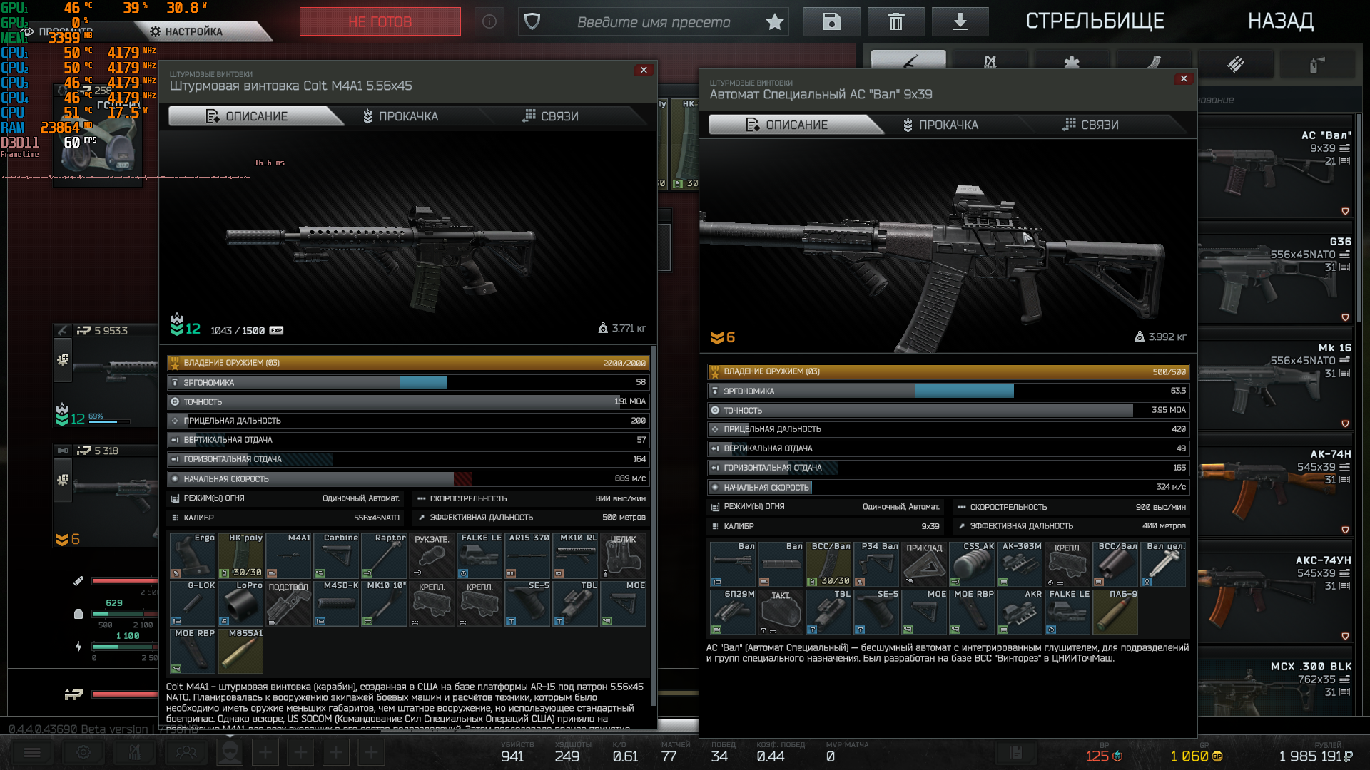The height and width of the screenshot is (770, 1370).
Task: Click the chest rig icon in bottom bar
Action: 134,752
